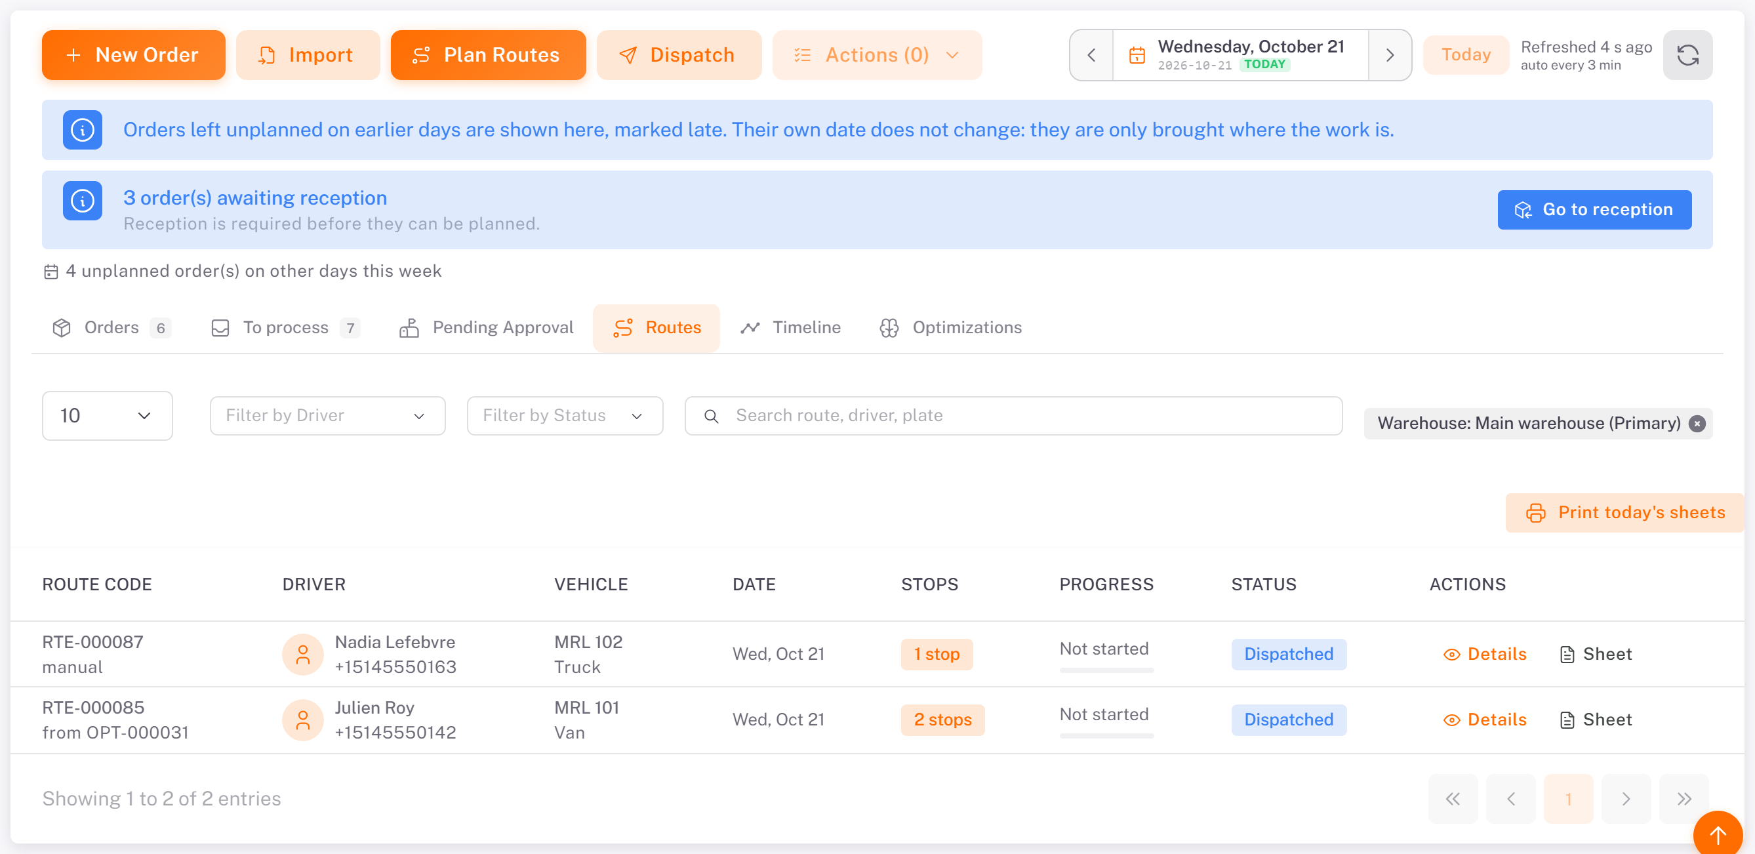Go to next day arrow
The image size is (1755, 854).
(x=1390, y=55)
